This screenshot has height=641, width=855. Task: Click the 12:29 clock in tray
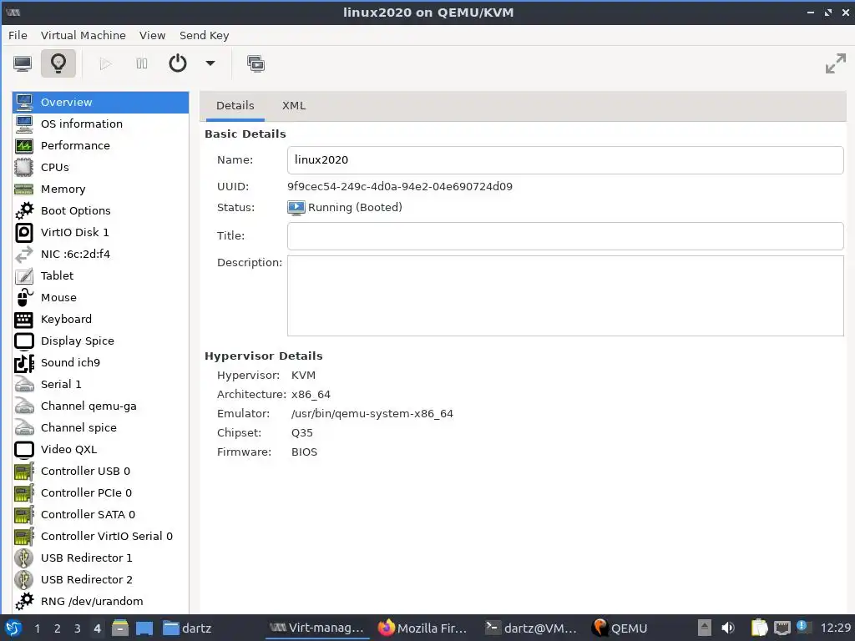pyautogui.click(x=835, y=628)
